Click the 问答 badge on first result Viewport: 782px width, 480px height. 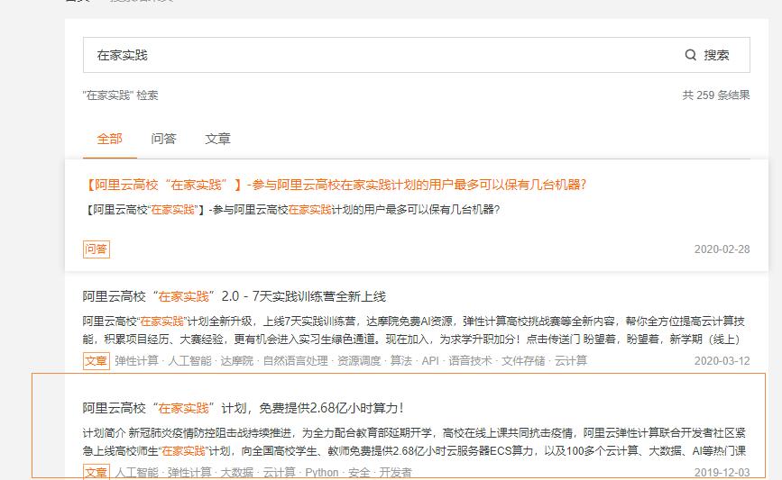[x=97, y=249]
